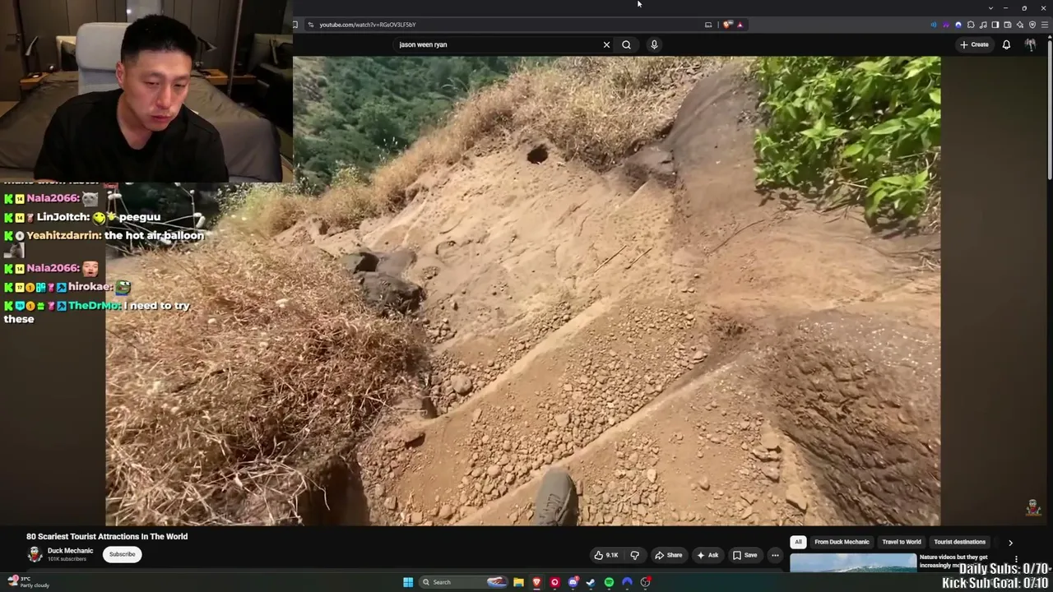The image size is (1053, 592).
Task: Click the cast screen icon in address bar
Action: [x=708, y=25]
